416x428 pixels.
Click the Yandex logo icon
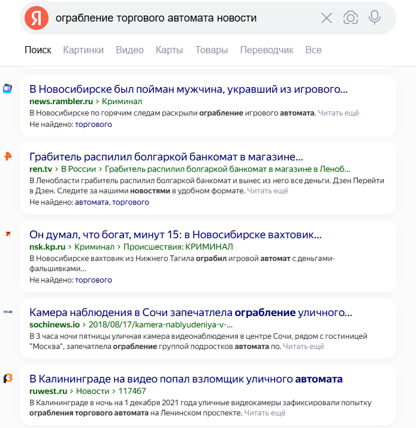pyautogui.click(x=37, y=18)
